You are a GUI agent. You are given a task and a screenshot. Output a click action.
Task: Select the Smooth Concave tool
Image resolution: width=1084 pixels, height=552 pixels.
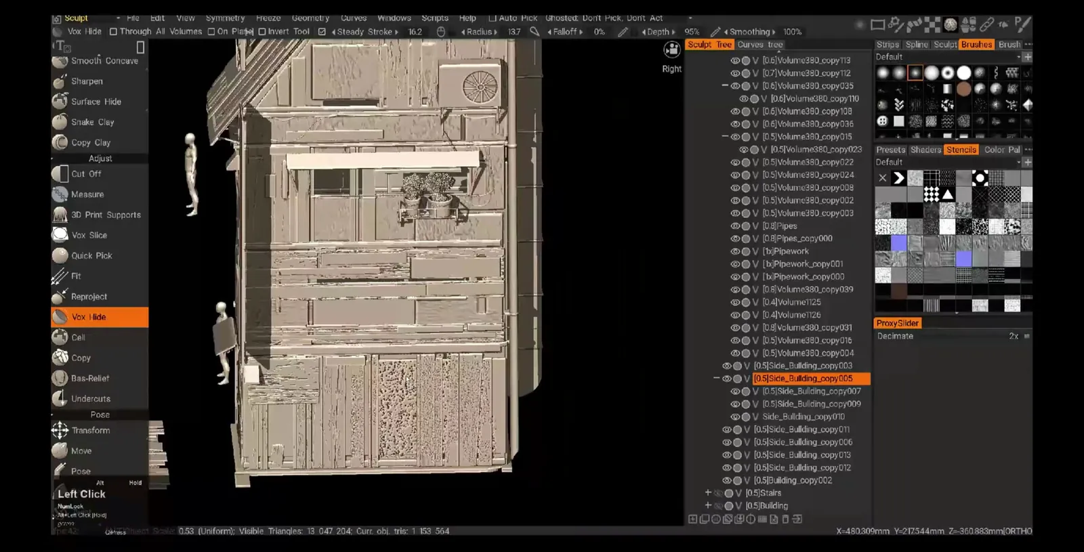pos(100,61)
